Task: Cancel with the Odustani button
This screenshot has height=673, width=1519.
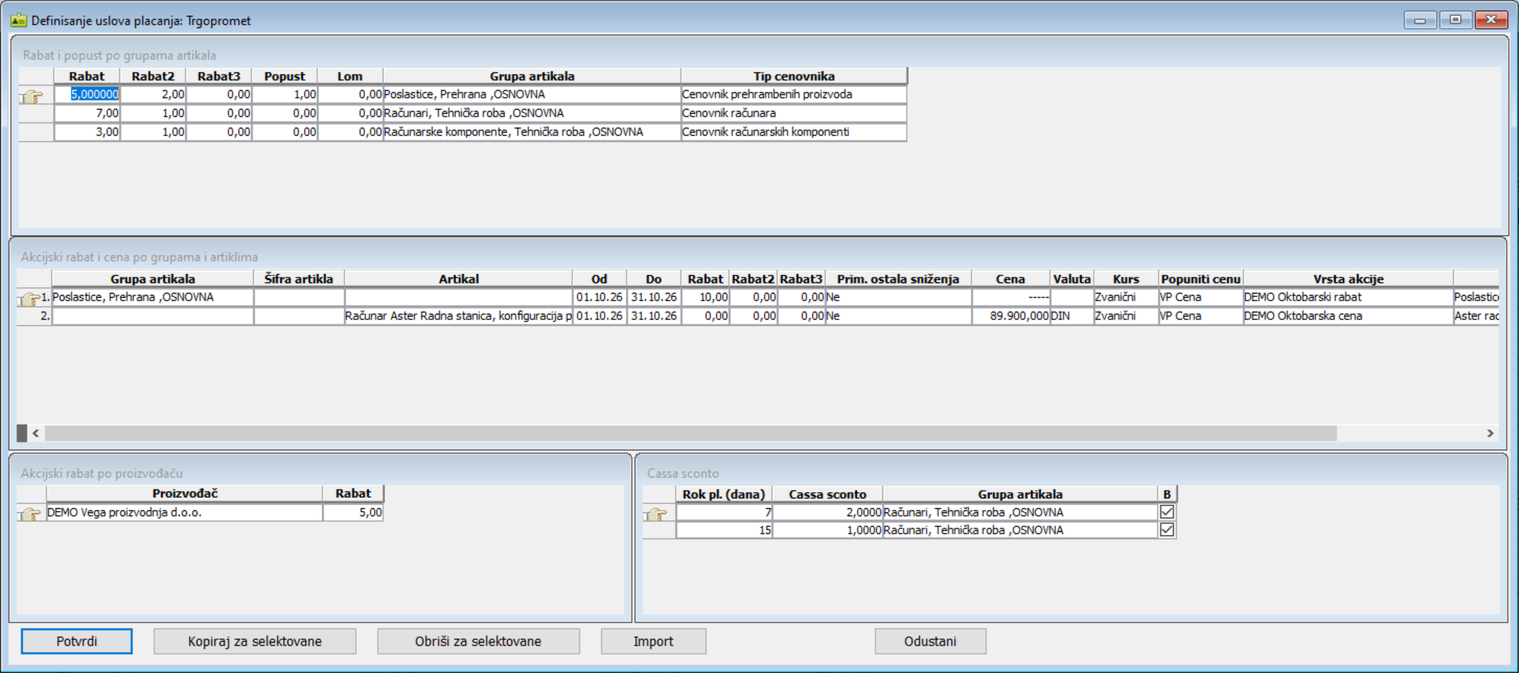Action: coord(930,641)
